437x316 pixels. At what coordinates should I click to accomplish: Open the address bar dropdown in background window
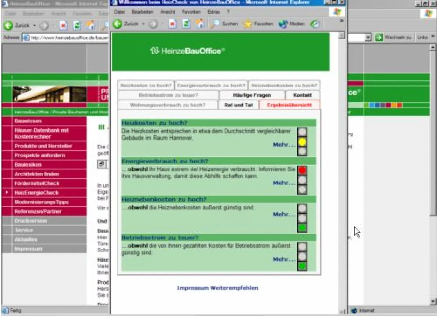368,37
